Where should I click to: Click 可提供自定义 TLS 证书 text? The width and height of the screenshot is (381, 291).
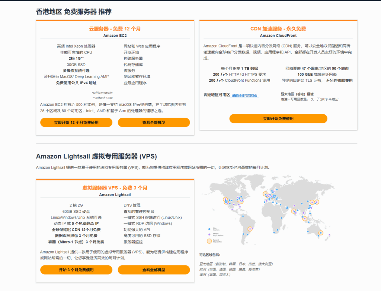click(302, 81)
